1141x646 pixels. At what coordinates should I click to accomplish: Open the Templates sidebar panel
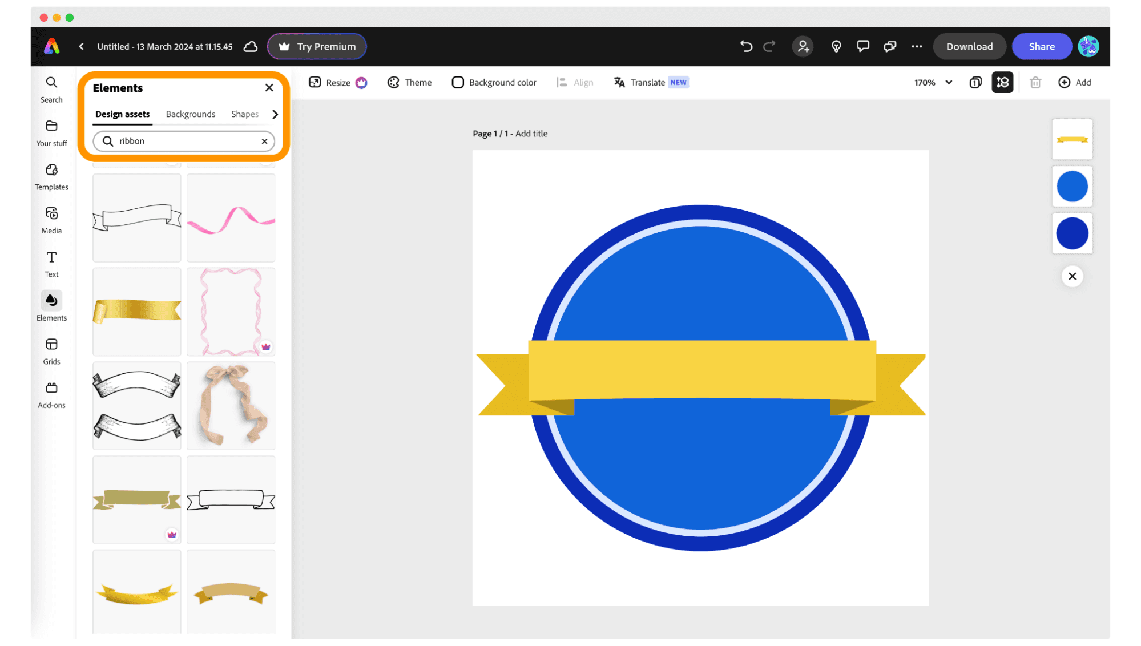pyautogui.click(x=51, y=176)
